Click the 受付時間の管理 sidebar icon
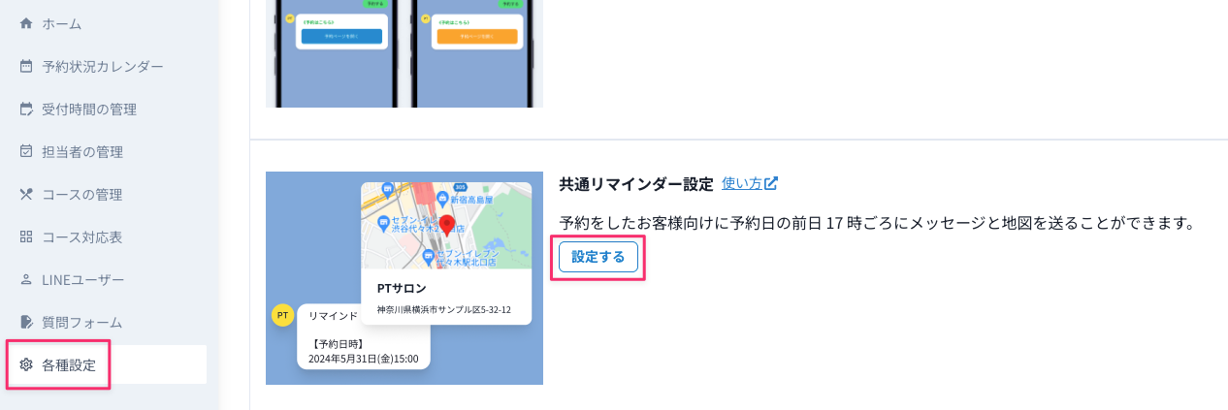Screen dimensions: 1228x410 26,109
